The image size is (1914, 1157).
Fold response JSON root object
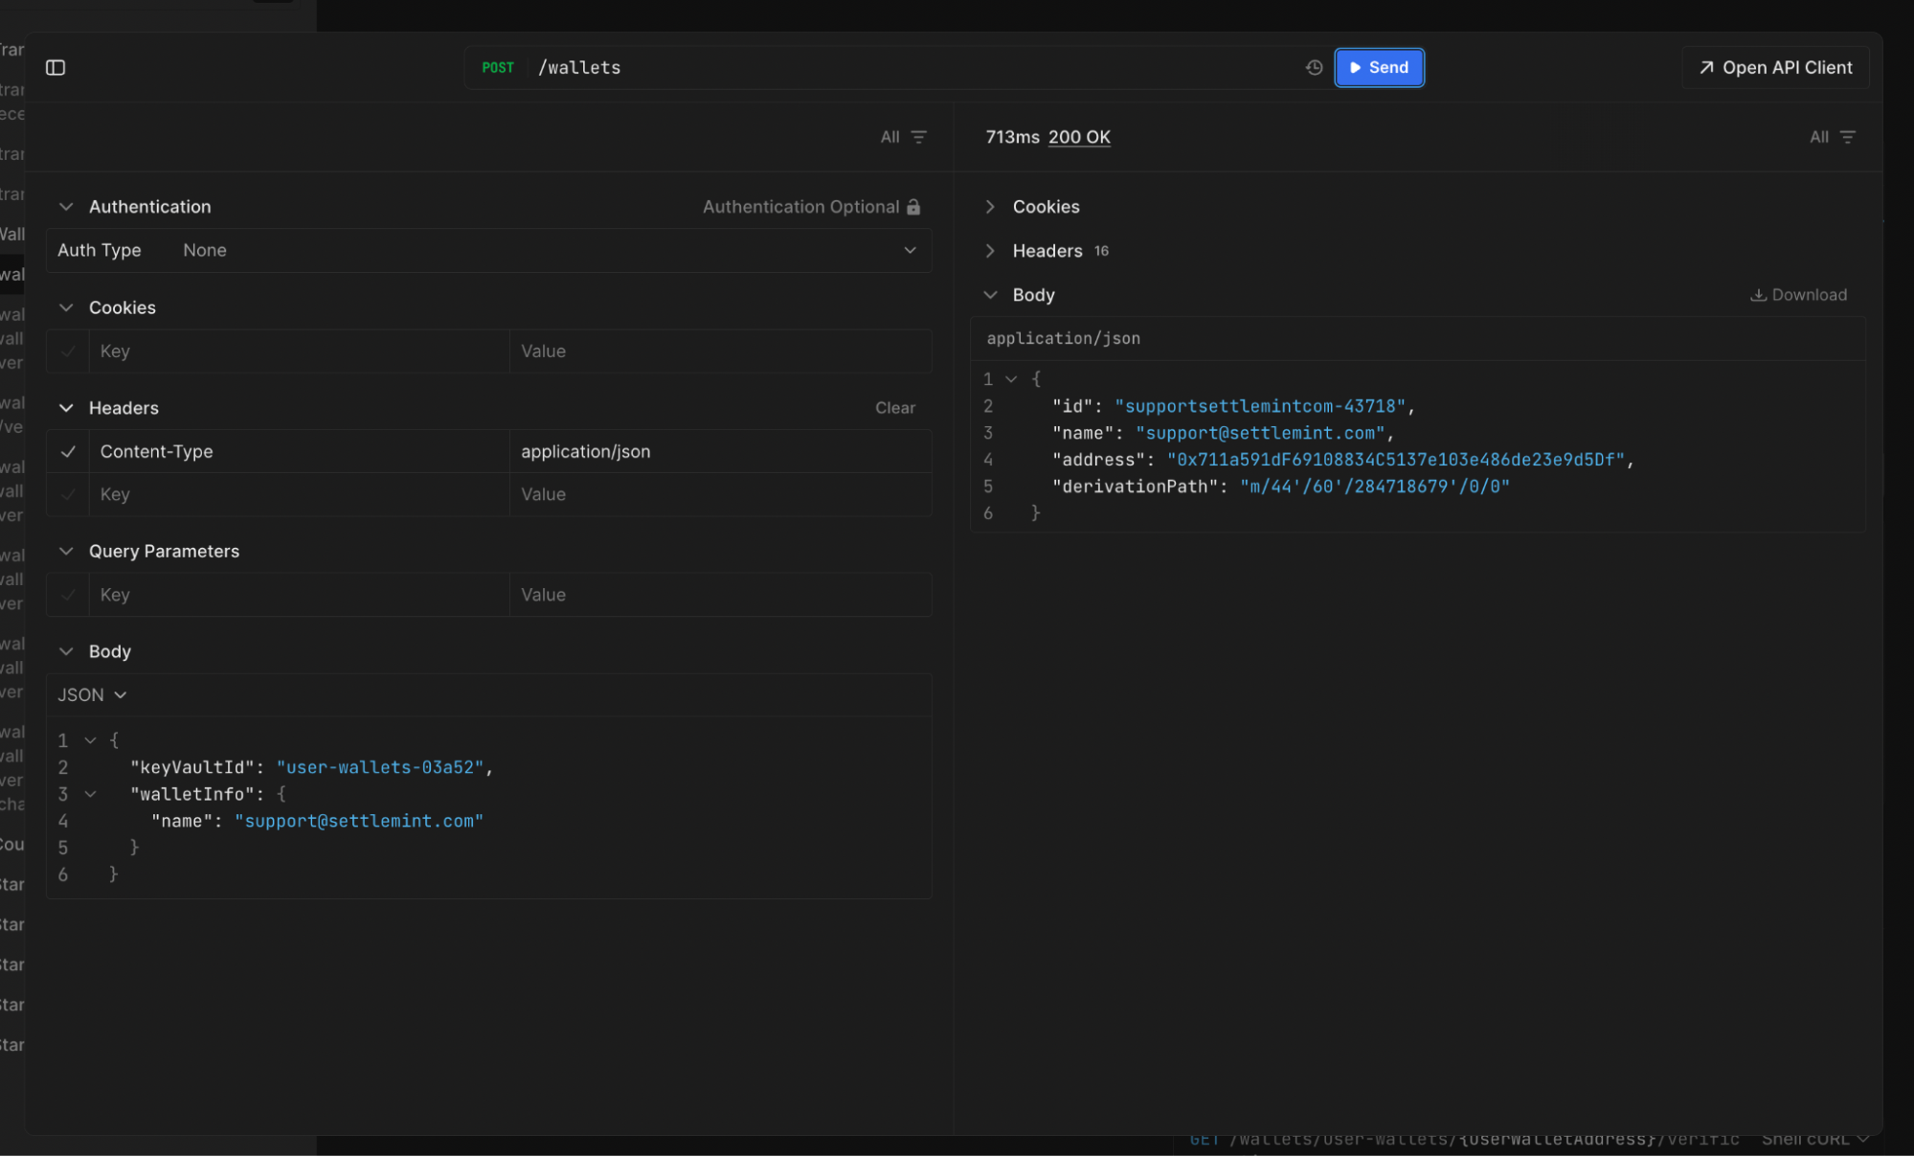click(x=1011, y=379)
